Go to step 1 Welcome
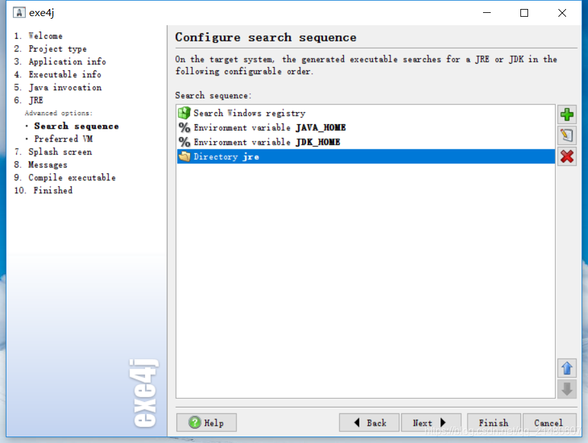 38,36
